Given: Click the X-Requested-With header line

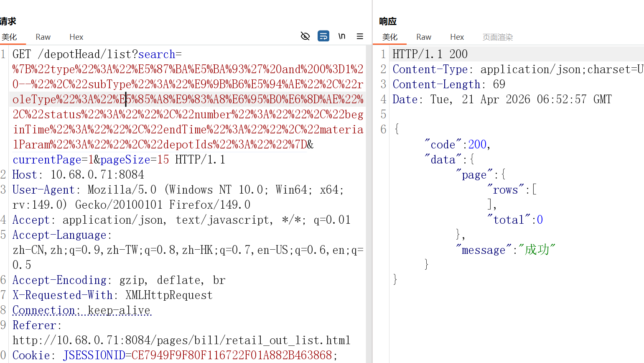Looking at the screenshot, I should (113, 295).
